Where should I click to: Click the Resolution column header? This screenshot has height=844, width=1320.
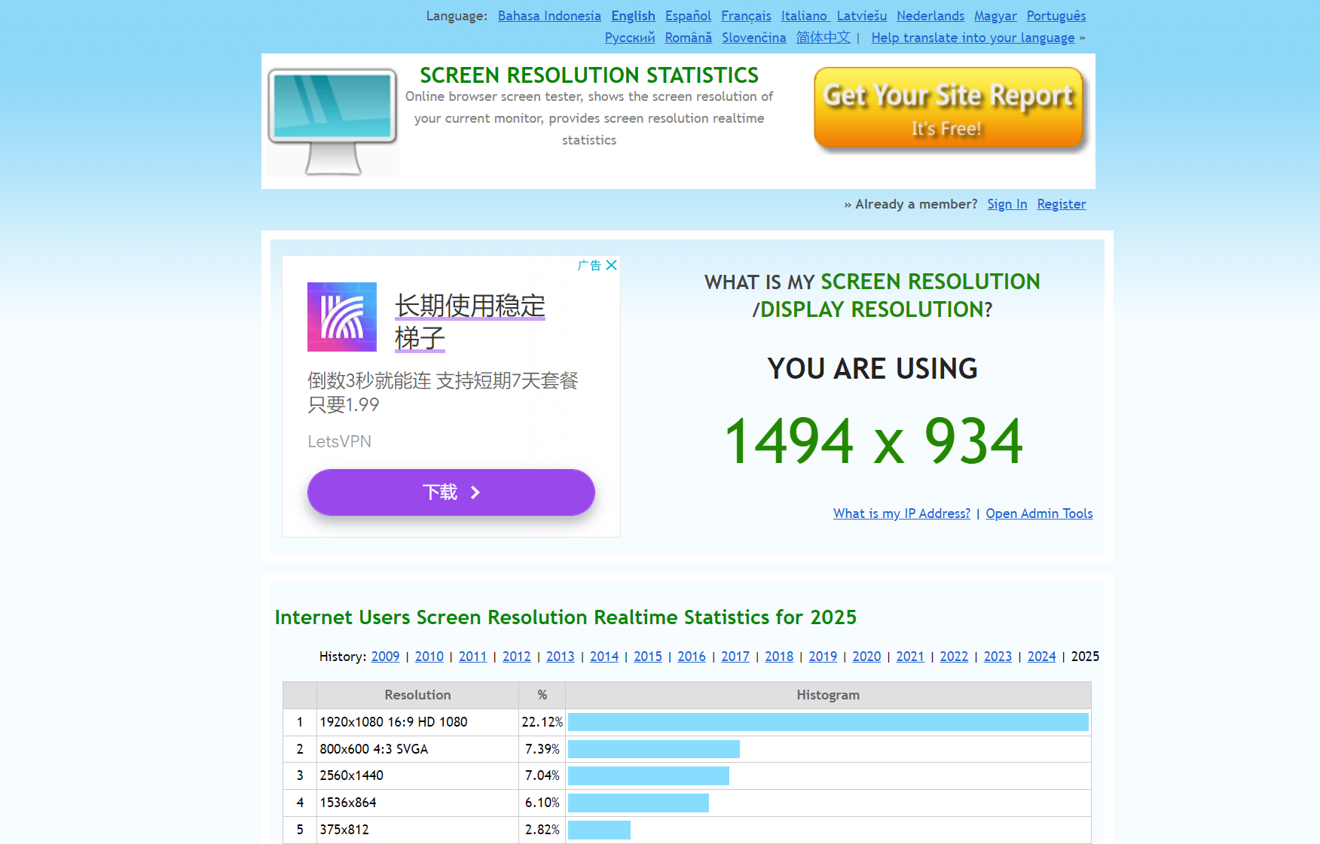(417, 695)
